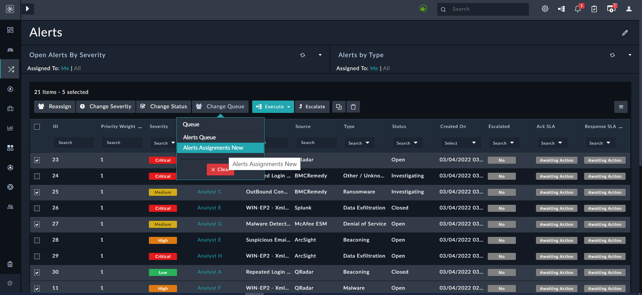Open the grid column settings menu icon
This screenshot has height=295, width=642.
click(x=621, y=107)
